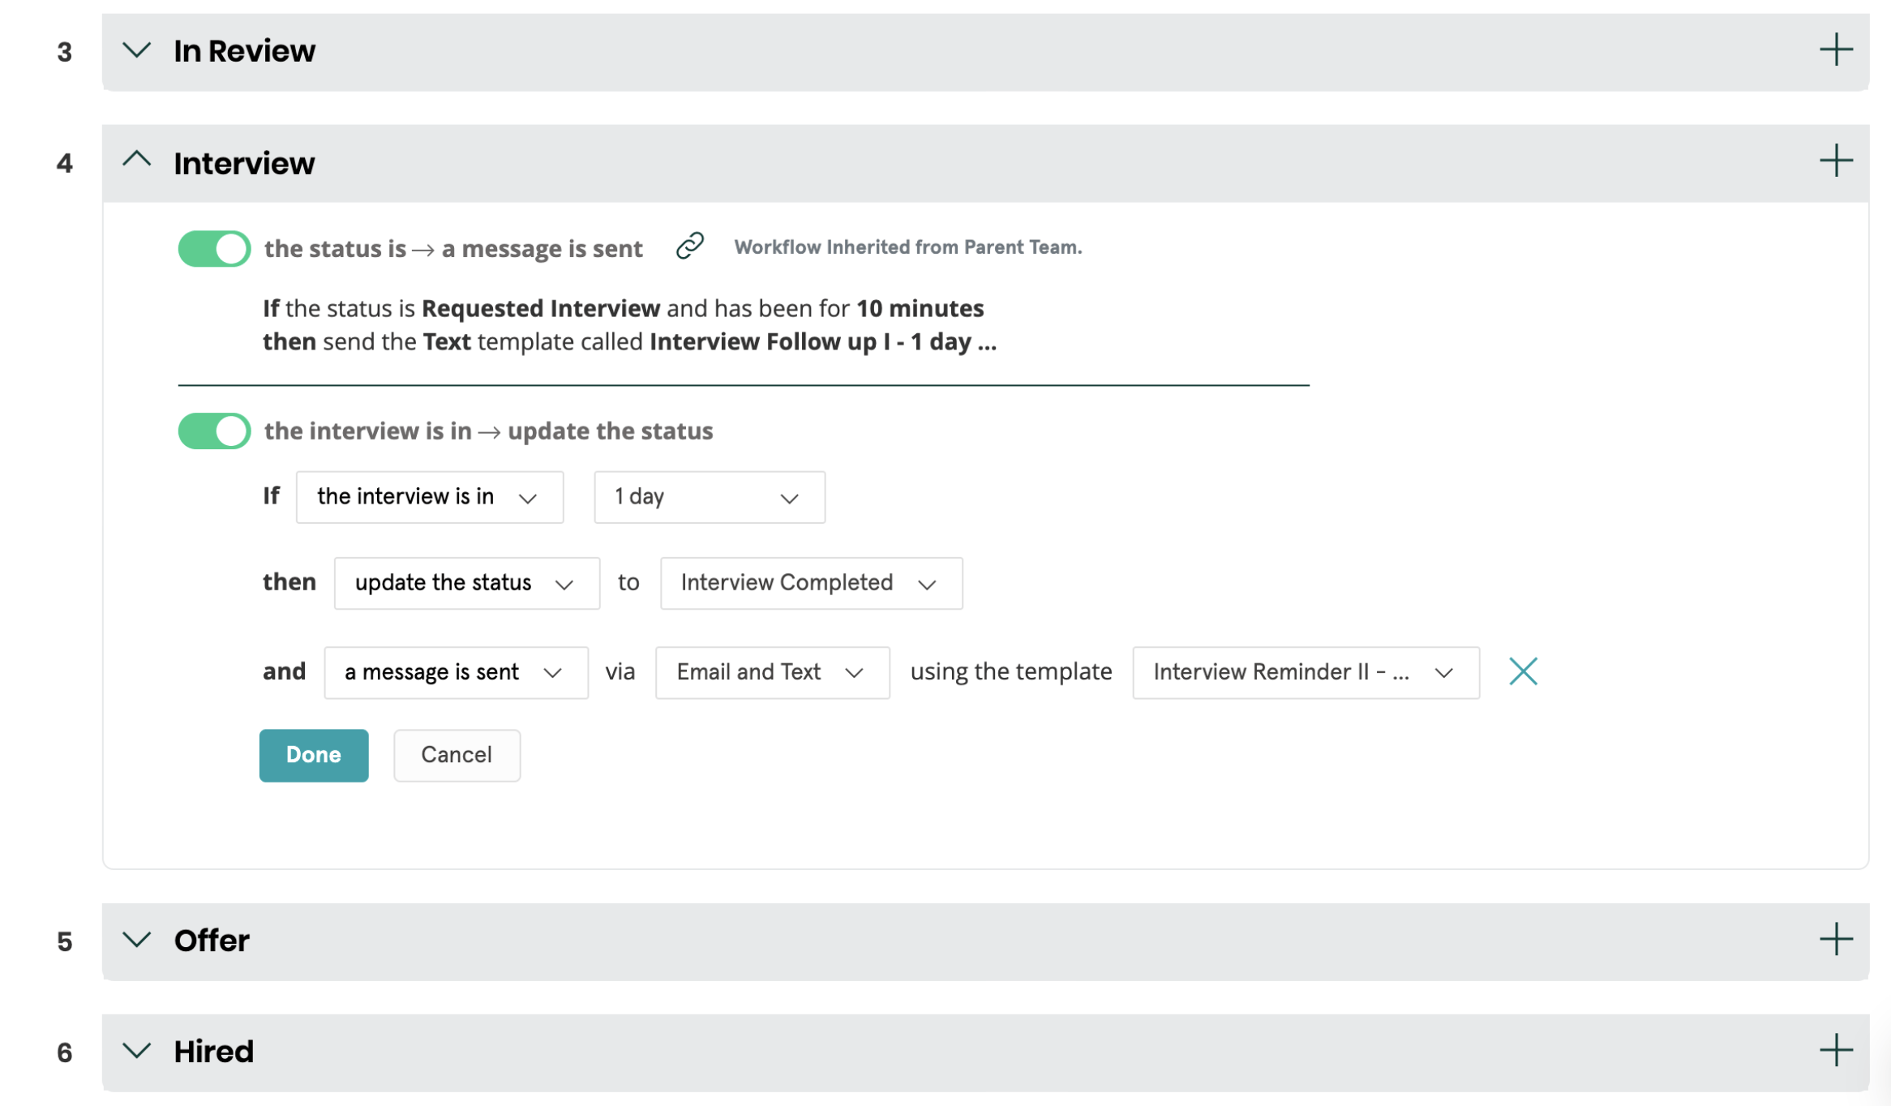
Task: Toggle off the interview status update rule
Action: tap(213, 431)
